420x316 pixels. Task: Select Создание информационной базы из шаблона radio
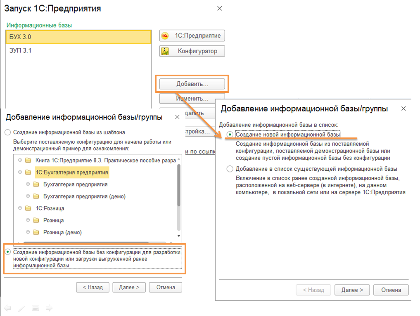(7, 133)
